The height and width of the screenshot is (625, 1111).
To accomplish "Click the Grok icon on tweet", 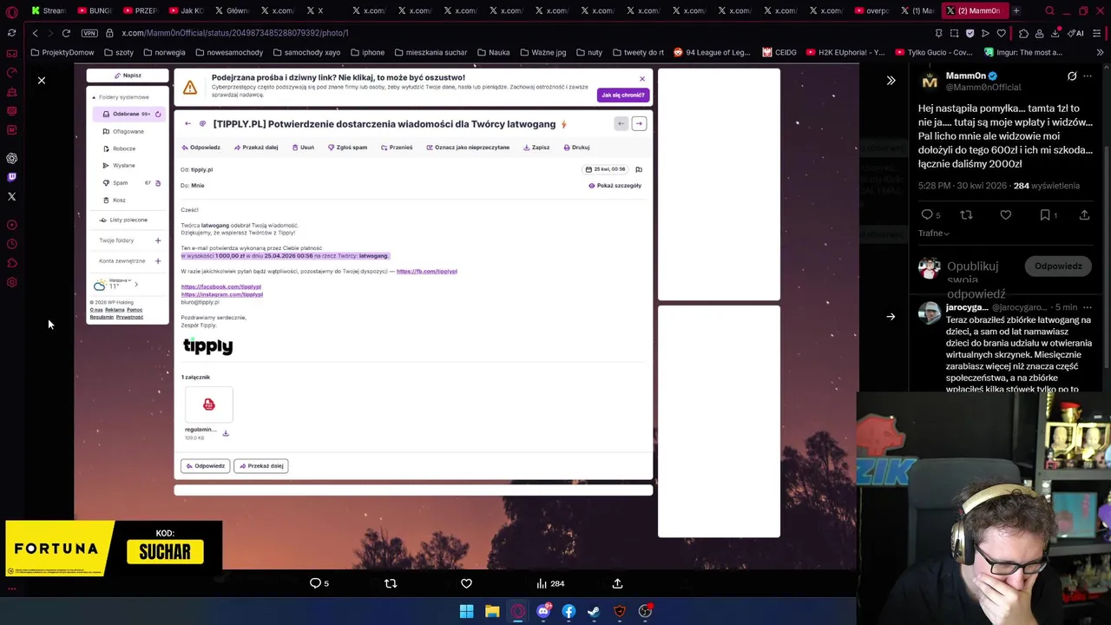I will coord(1072,76).
